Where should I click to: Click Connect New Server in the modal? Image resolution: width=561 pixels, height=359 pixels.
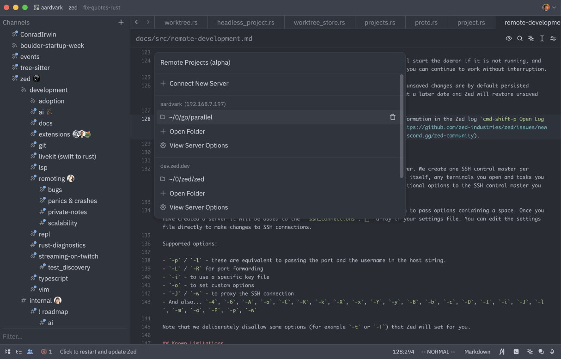pyautogui.click(x=199, y=84)
